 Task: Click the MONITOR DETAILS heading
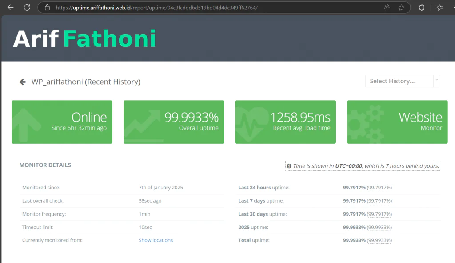(45, 165)
